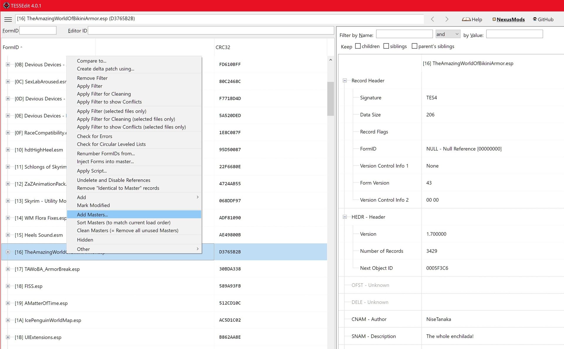Select Apply Filter to show Conflicts
The width and height of the screenshot is (564, 349).
pyautogui.click(x=134, y=102)
